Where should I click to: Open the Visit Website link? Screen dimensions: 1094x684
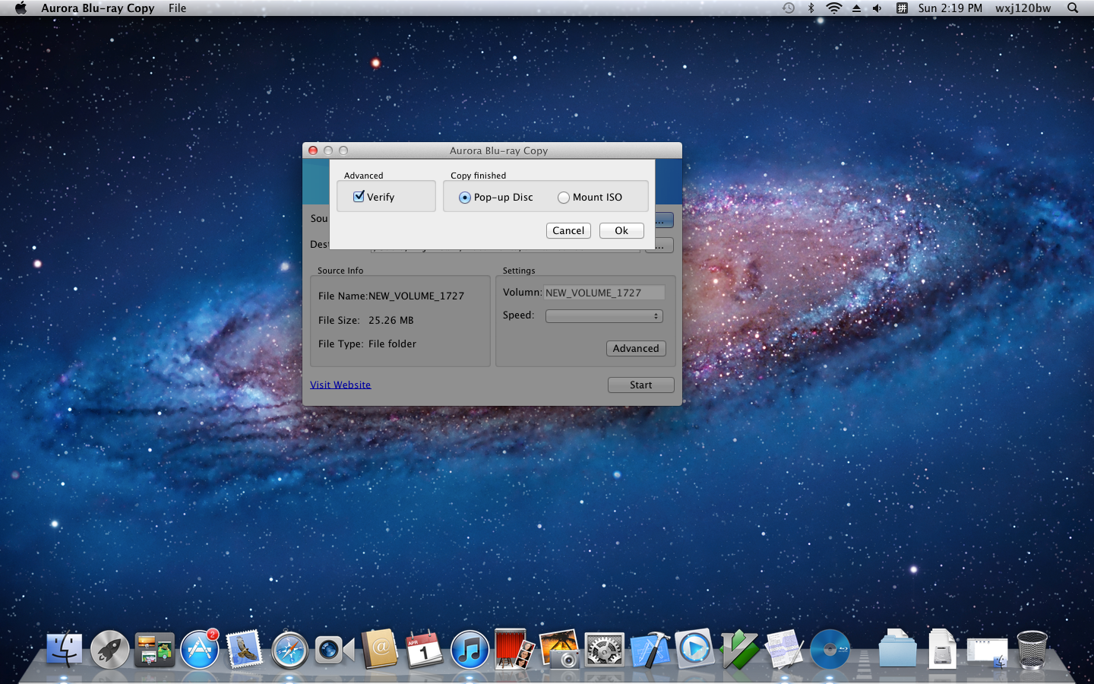click(340, 385)
